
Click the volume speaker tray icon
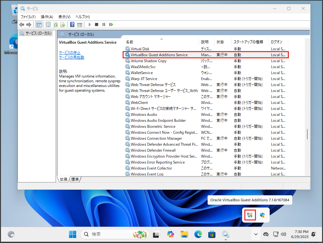tap(284, 234)
